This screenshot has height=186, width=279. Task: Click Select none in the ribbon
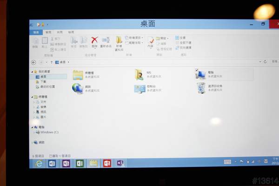tap(184, 43)
